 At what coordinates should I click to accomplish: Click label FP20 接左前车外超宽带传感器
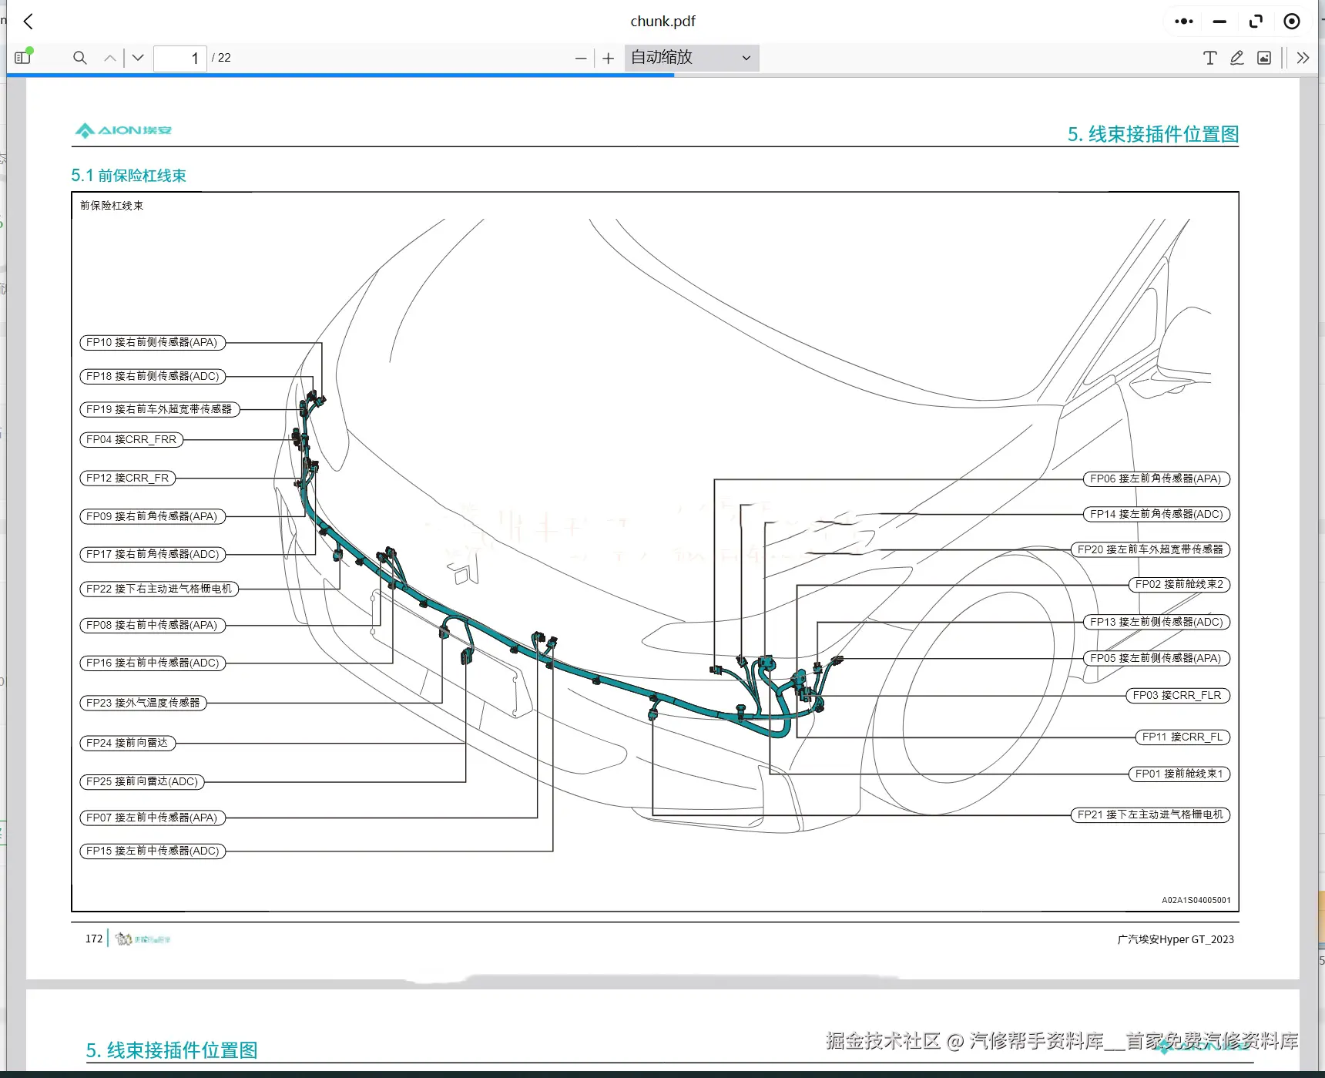point(1151,549)
